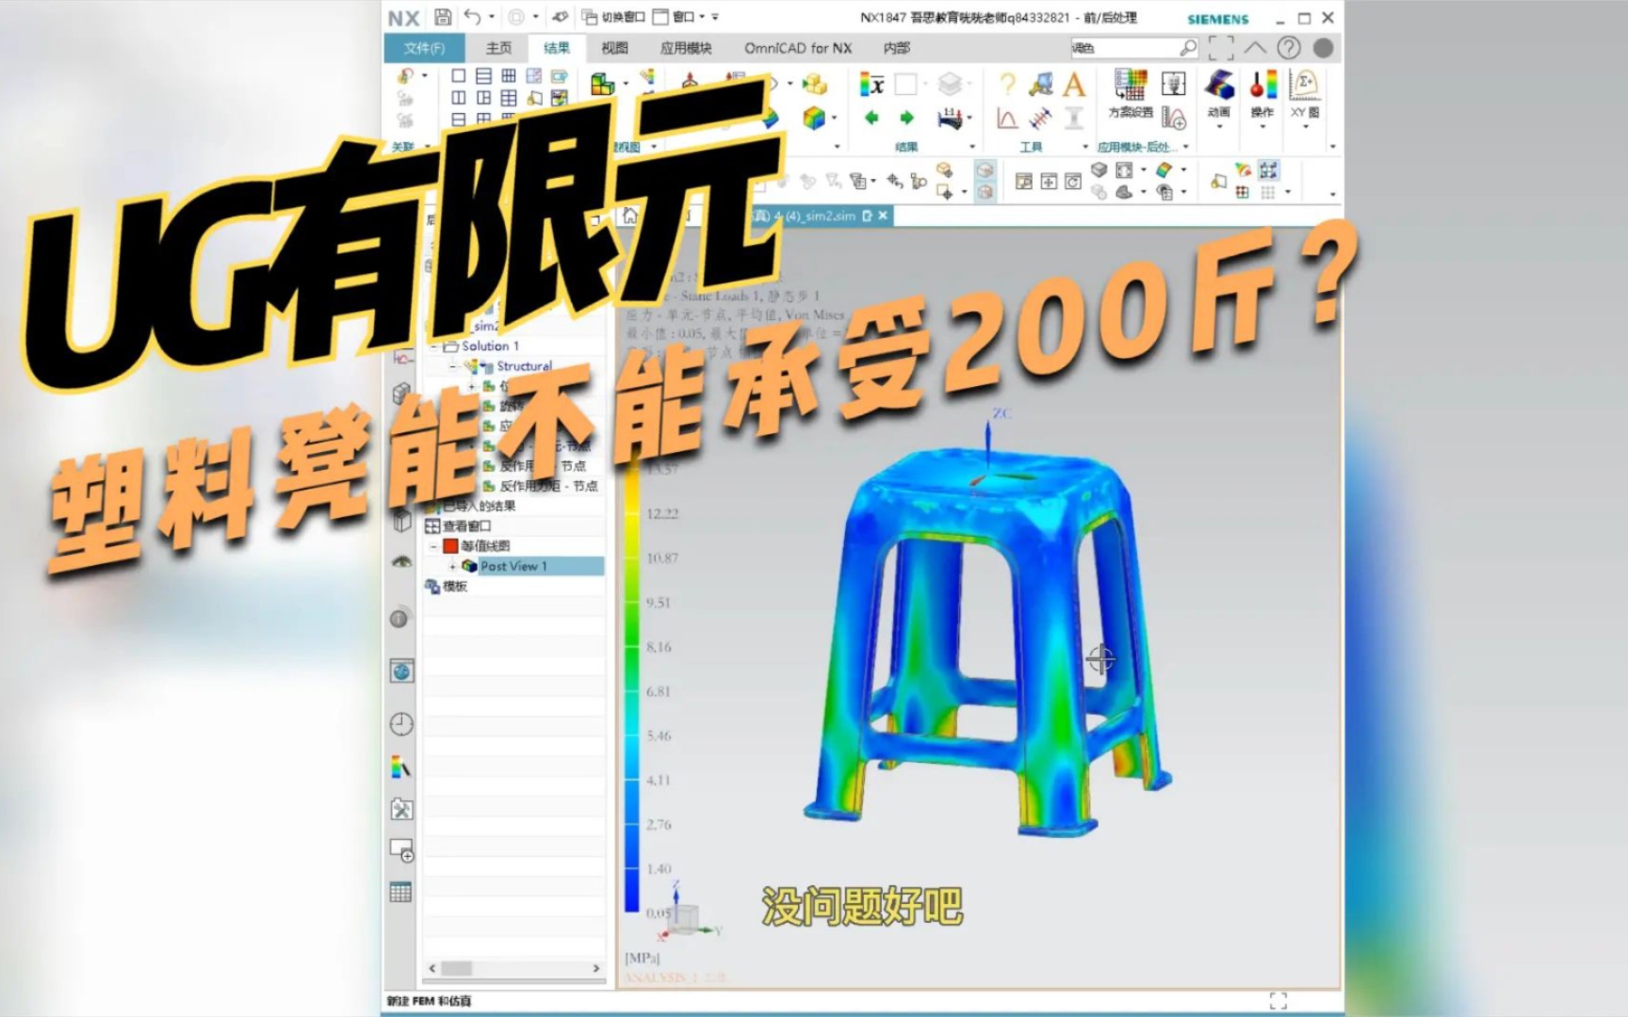This screenshot has width=1628, height=1017.
Task: Open the globe web browser sidebar tab
Action: pyautogui.click(x=401, y=671)
